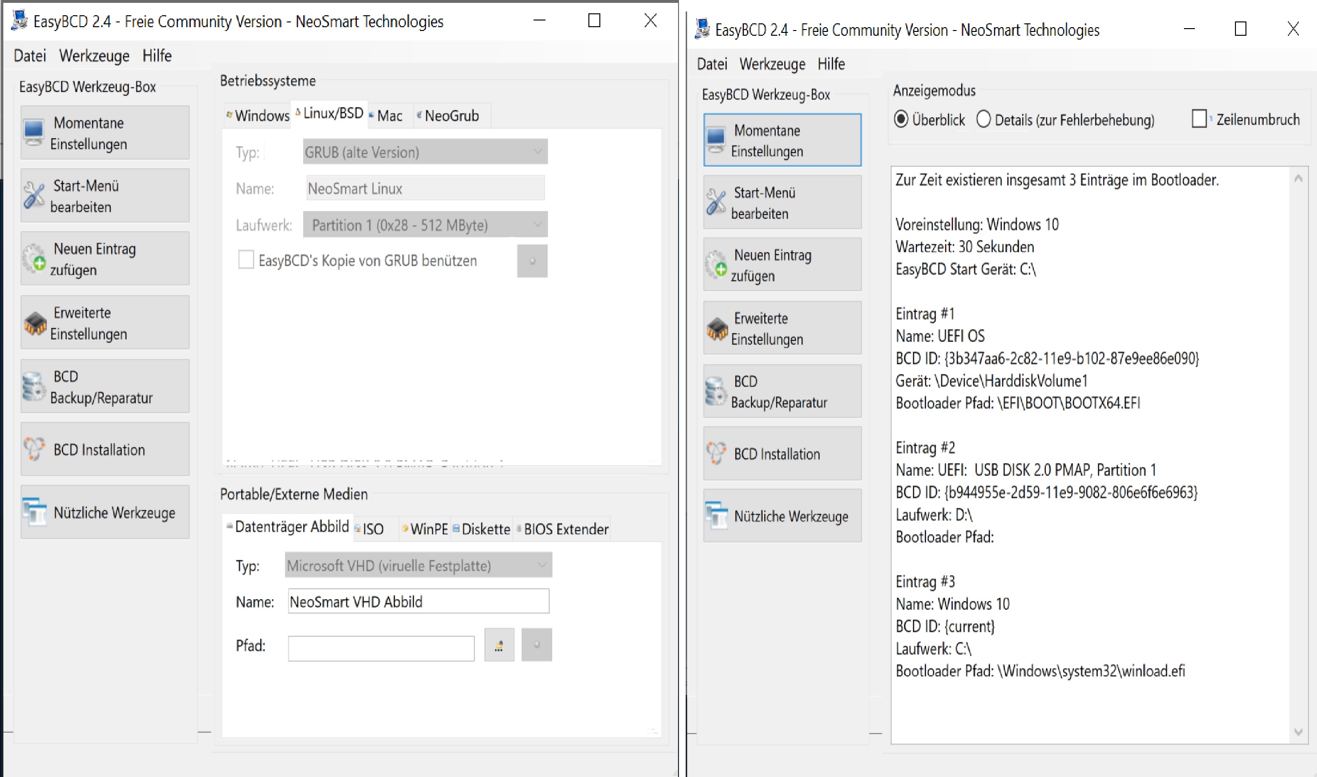Click scrollbar down arrow in overview text

1298,731
